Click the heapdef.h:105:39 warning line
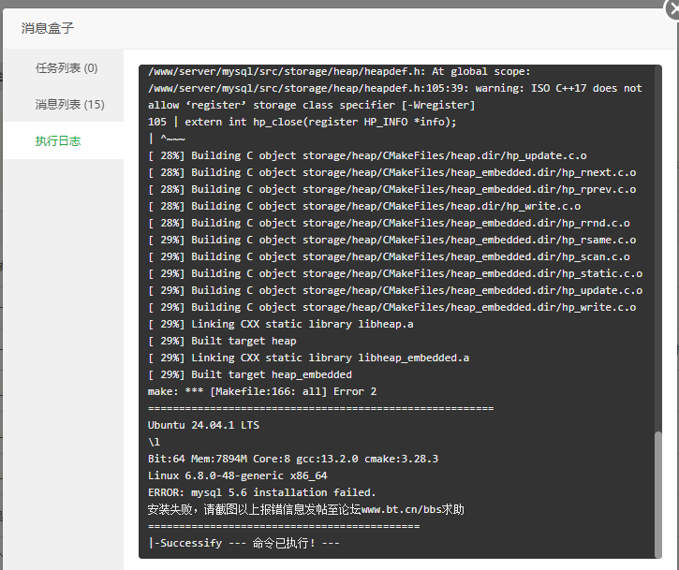The image size is (679, 570). [395, 88]
